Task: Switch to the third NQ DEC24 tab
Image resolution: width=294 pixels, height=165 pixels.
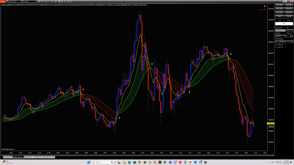Action: tap(28, 157)
